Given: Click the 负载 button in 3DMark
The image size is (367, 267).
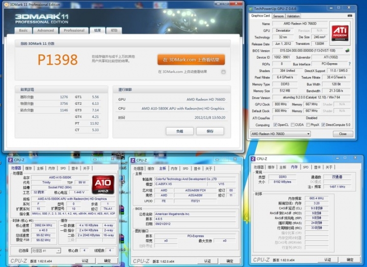Looking at the screenshot, I should click(180, 131).
